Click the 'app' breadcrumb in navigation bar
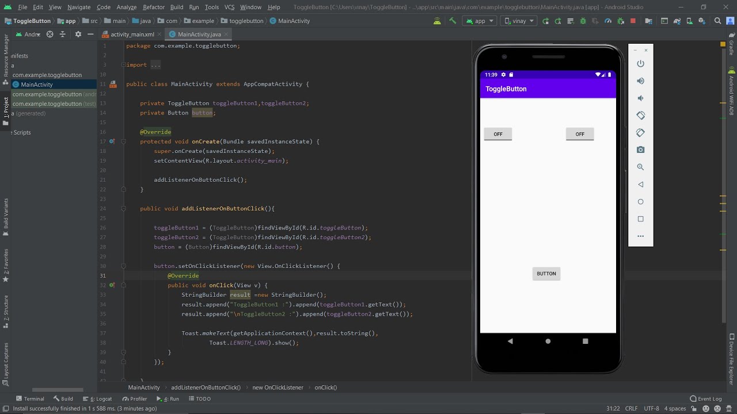Viewport: 737px width, 414px height. [x=67, y=21]
